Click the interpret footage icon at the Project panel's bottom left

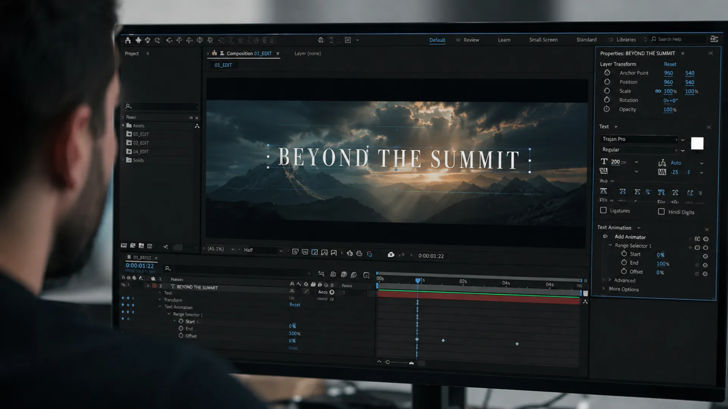pos(124,246)
